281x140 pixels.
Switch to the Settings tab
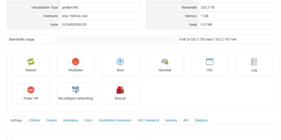click(x=16, y=120)
